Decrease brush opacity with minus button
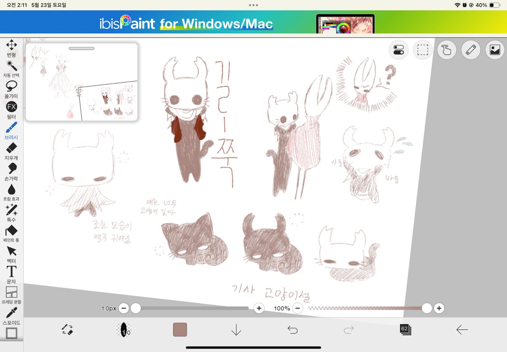Viewport: 507px width, 352px height. pos(297,308)
